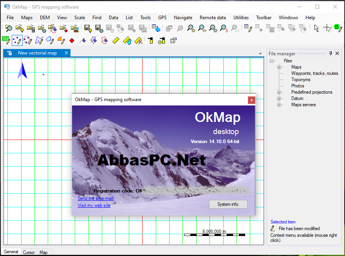Click the open folder with landscape picture icon
Screen dimensions: 345x256
pos(74,28)
